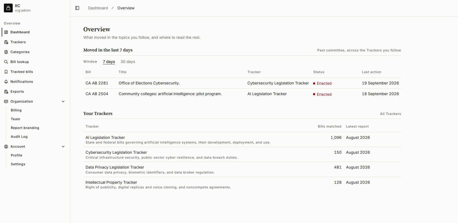
Task: Open the Audit Log
Action: pos(19,137)
